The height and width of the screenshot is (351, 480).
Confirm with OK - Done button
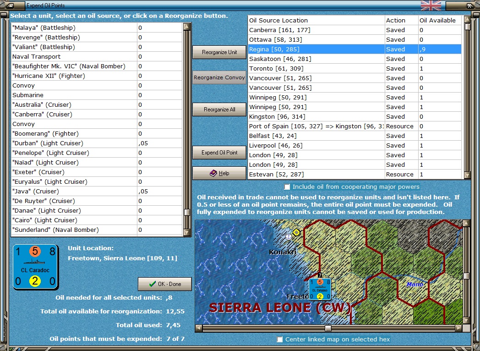click(165, 284)
